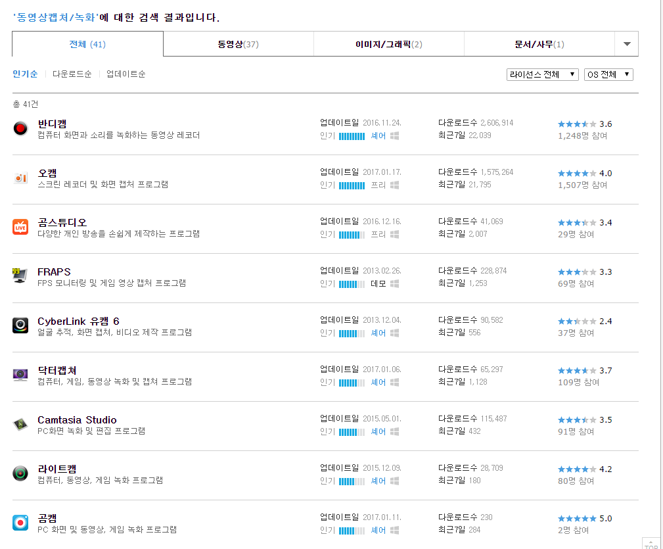Image resolution: width=663 pixels, height=549 pixels.
Task: Click '컴퓨터 화면과 소리를 녹화하는 동영상 레코더' description
Action: (x=118, y=135)
